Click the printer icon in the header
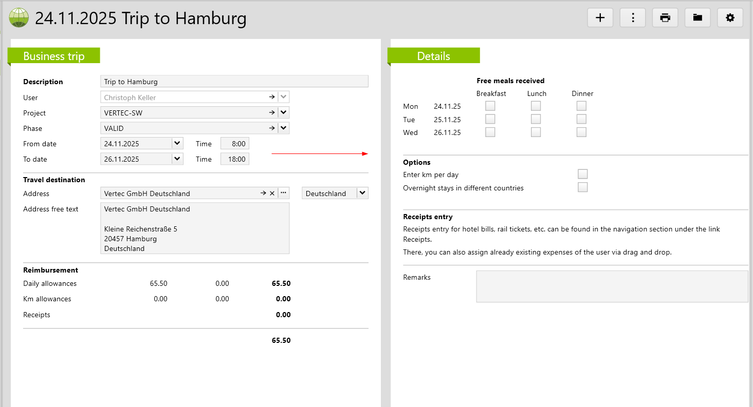Screen dimensions: 753x407 coord(665,18)
